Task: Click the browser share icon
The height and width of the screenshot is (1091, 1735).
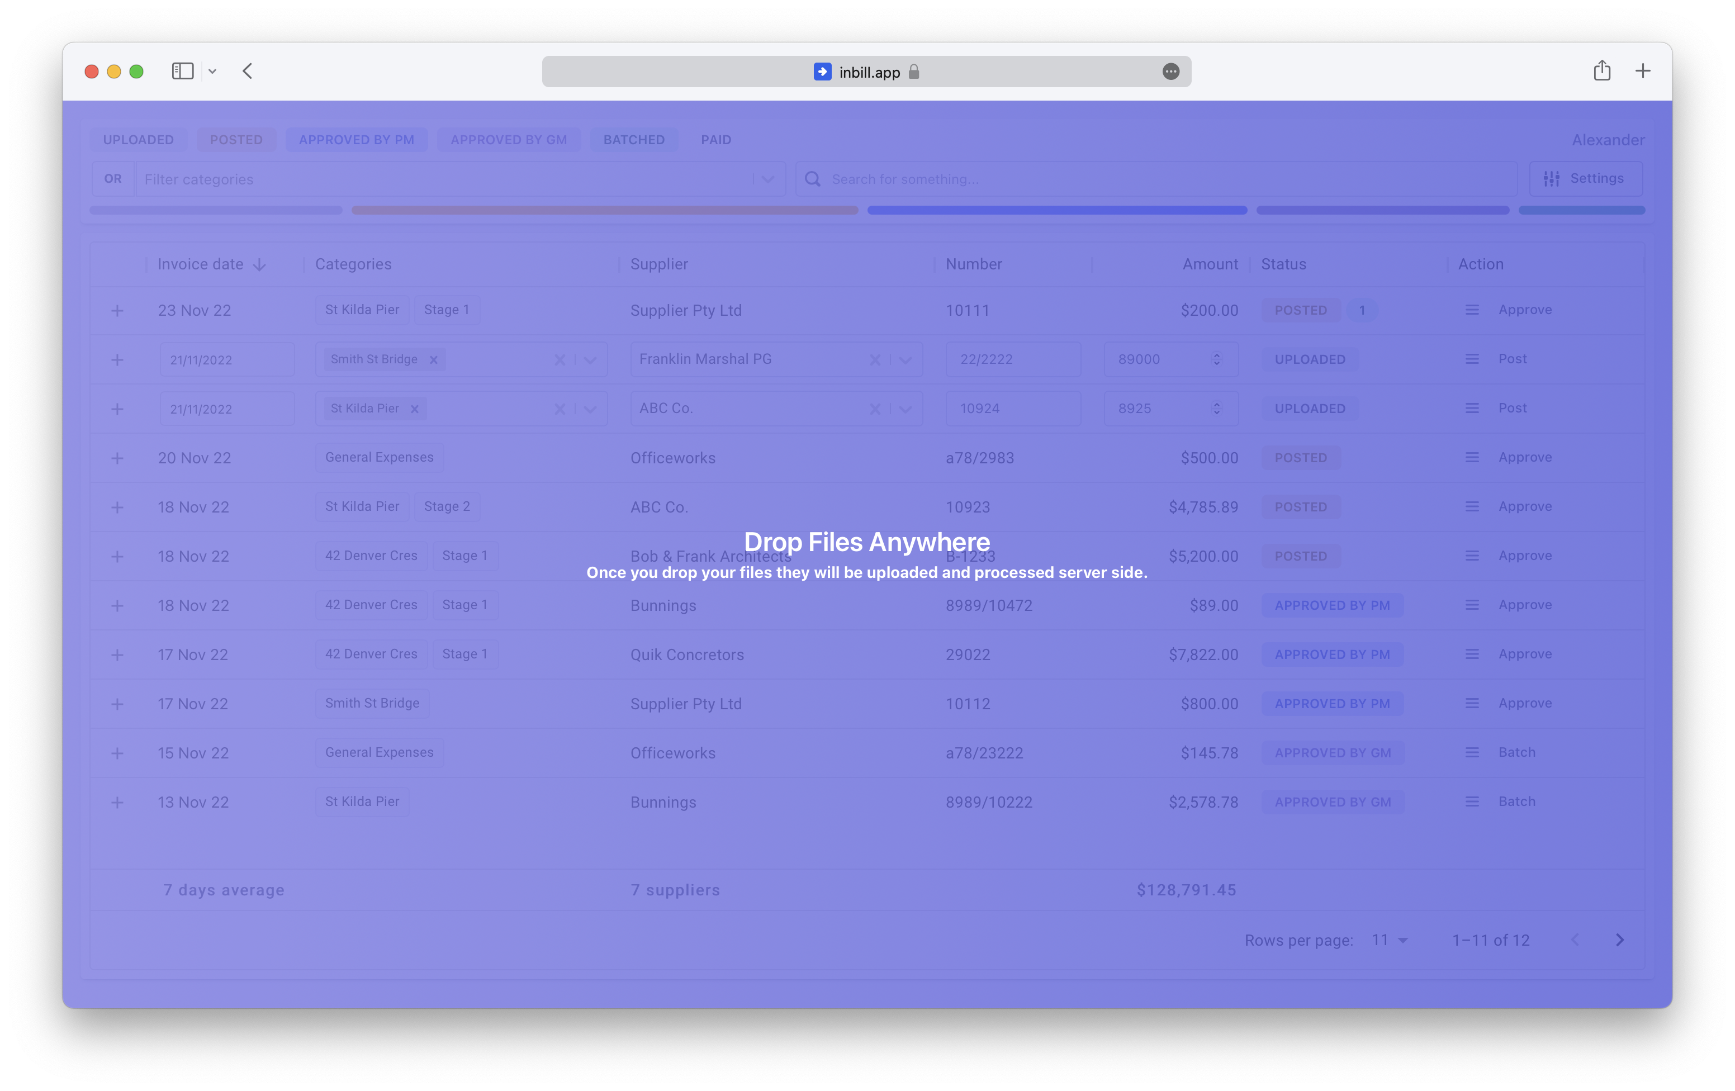Action: [x=1602, y=70]
